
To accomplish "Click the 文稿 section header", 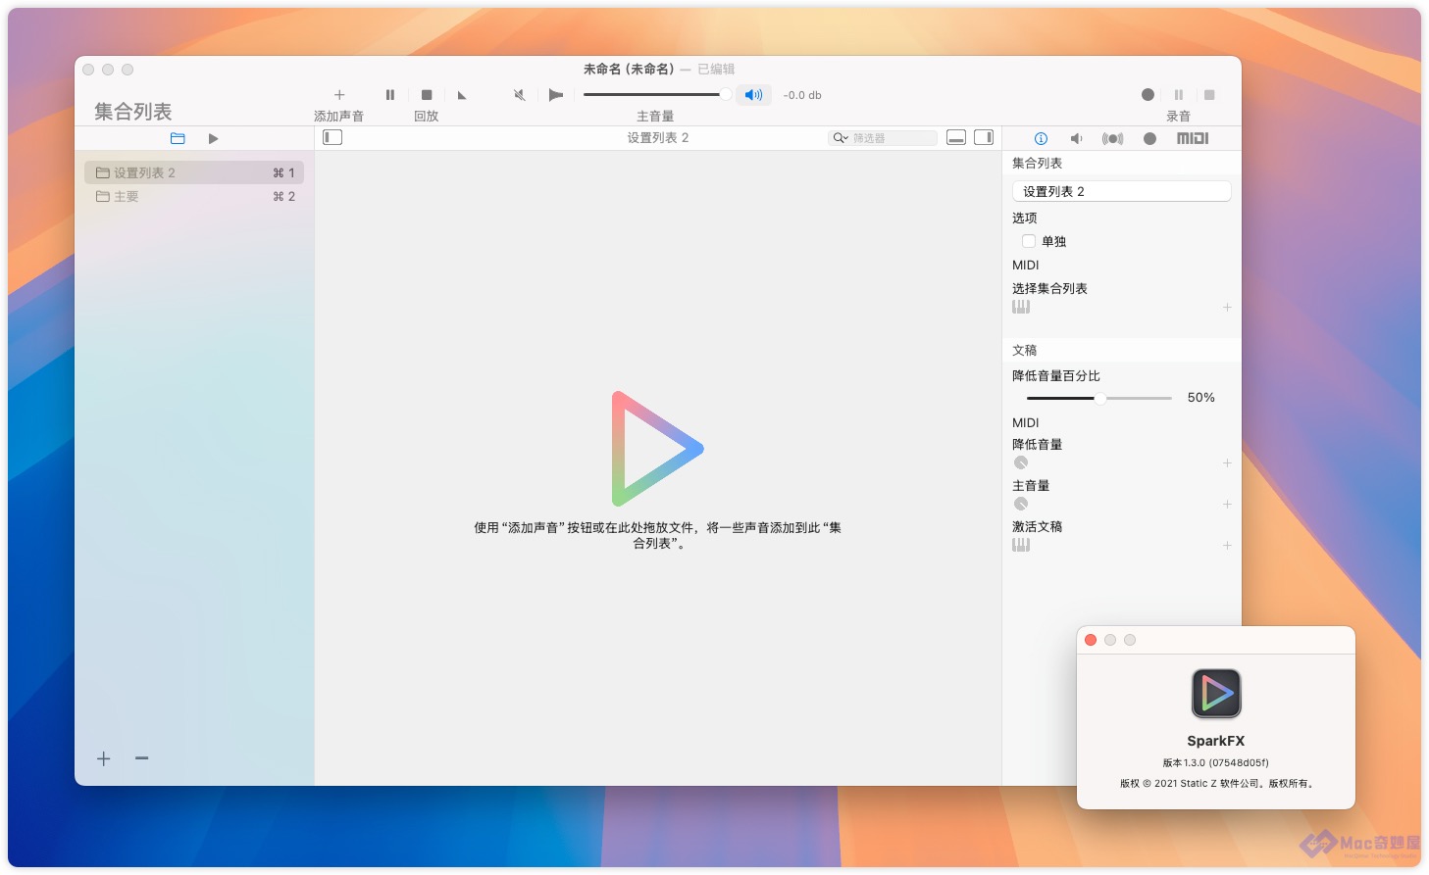I will (1025, 350).
